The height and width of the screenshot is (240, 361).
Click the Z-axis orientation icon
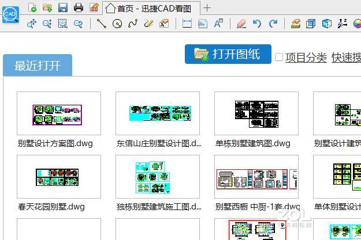tap(343, 24)
